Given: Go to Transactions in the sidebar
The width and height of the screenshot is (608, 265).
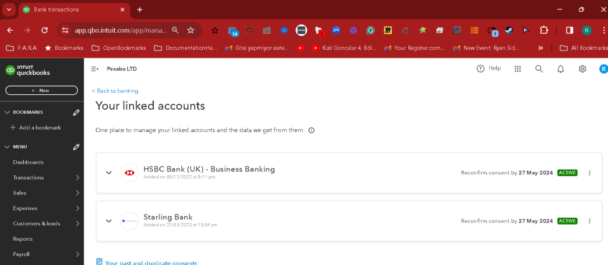Looking at the screenshot, I should point(29,178).
